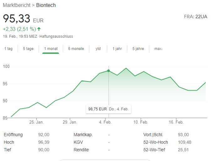Open the Haftungsausschluss disclaimer link
The image size is (217, 161).
pos(56,36)
